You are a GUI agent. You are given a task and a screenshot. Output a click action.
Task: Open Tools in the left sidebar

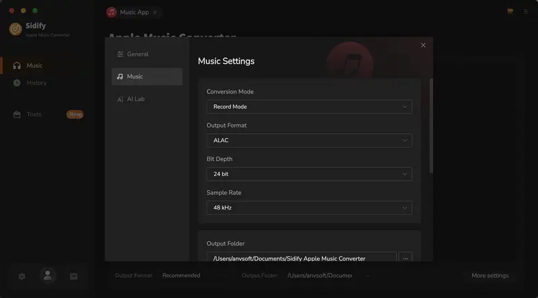click(34, 114)
